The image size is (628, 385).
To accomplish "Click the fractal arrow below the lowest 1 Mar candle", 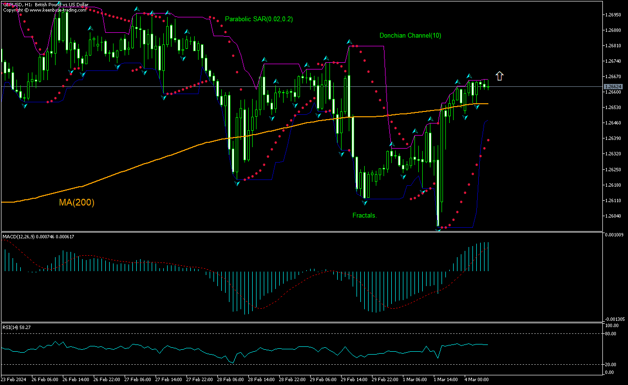I will point(439,230).
